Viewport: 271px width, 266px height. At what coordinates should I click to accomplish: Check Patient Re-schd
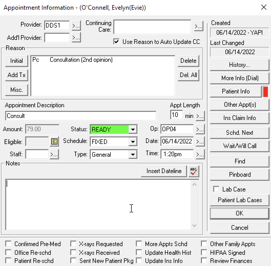(x=8, y=260)
